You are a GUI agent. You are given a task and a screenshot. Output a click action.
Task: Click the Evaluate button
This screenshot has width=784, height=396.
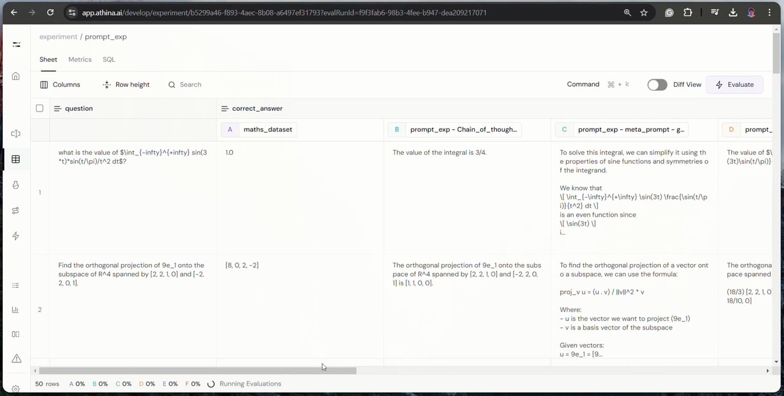tap(735, 85)
